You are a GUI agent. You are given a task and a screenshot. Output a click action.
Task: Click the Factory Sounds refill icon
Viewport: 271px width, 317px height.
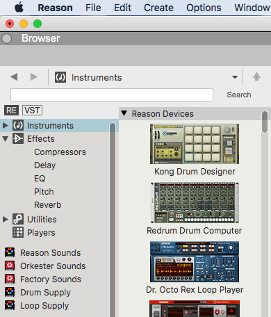click(10, 279)
